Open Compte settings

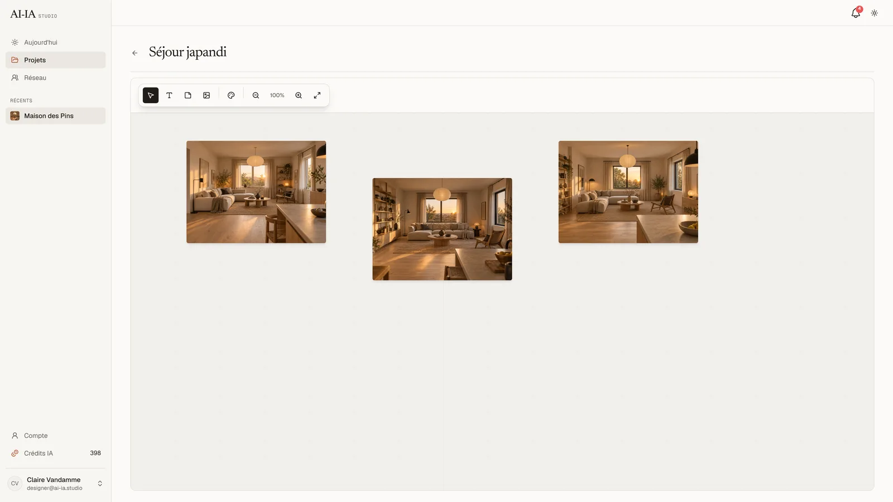point(55,436)
